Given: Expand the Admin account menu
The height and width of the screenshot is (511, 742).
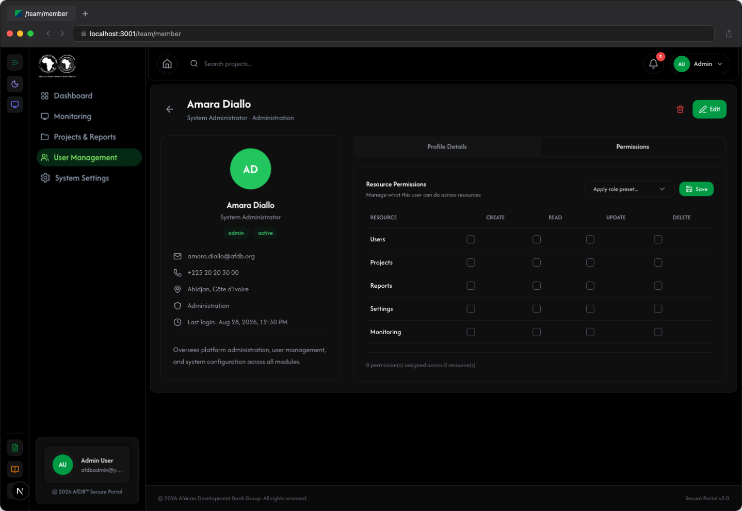Looking at the screenshot, I should 700,64.
